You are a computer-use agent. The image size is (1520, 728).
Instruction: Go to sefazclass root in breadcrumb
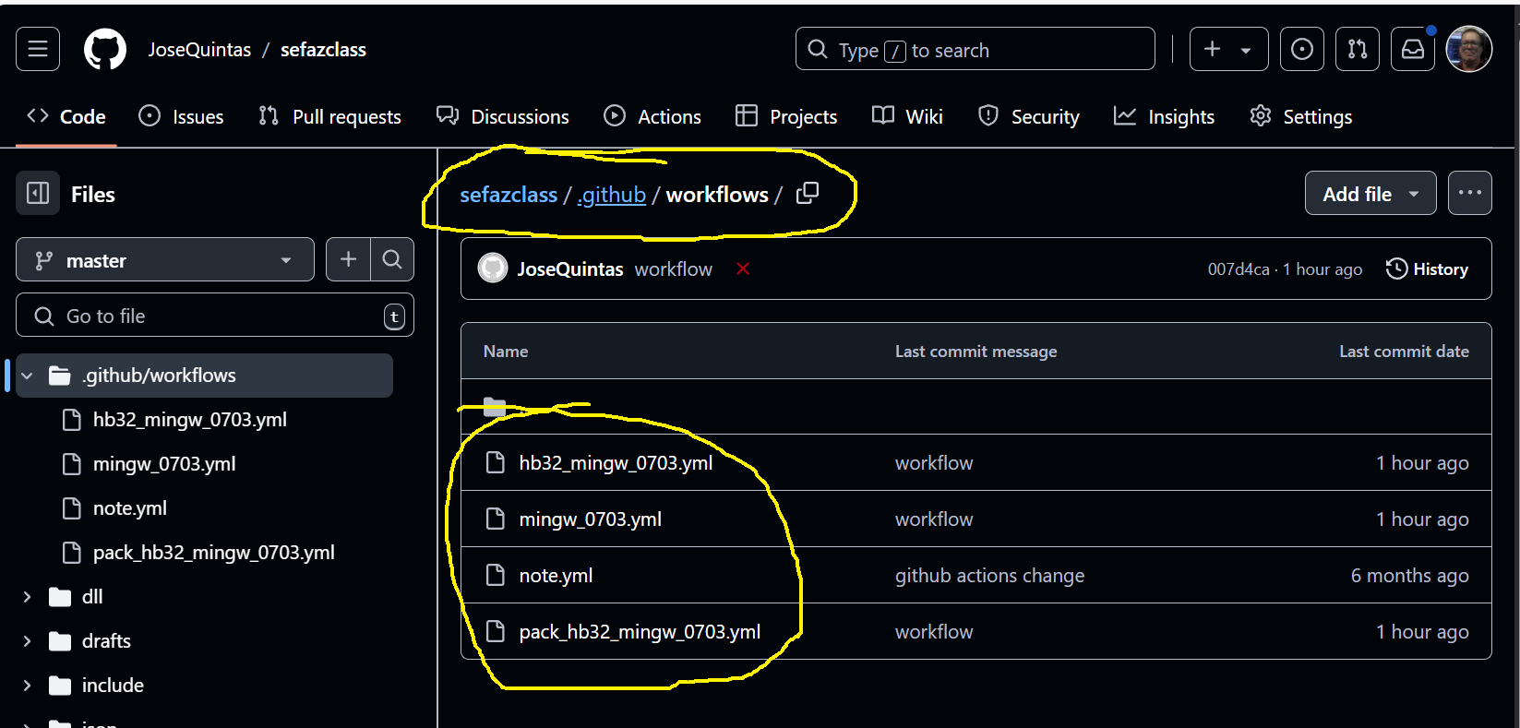point(509,195)
